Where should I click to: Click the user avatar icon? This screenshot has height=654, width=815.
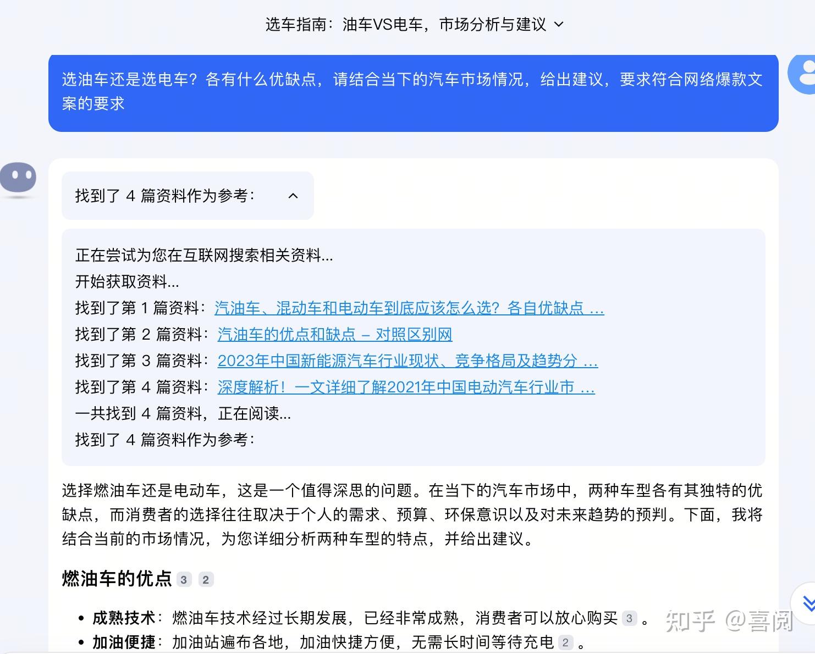tap(802, 74)
